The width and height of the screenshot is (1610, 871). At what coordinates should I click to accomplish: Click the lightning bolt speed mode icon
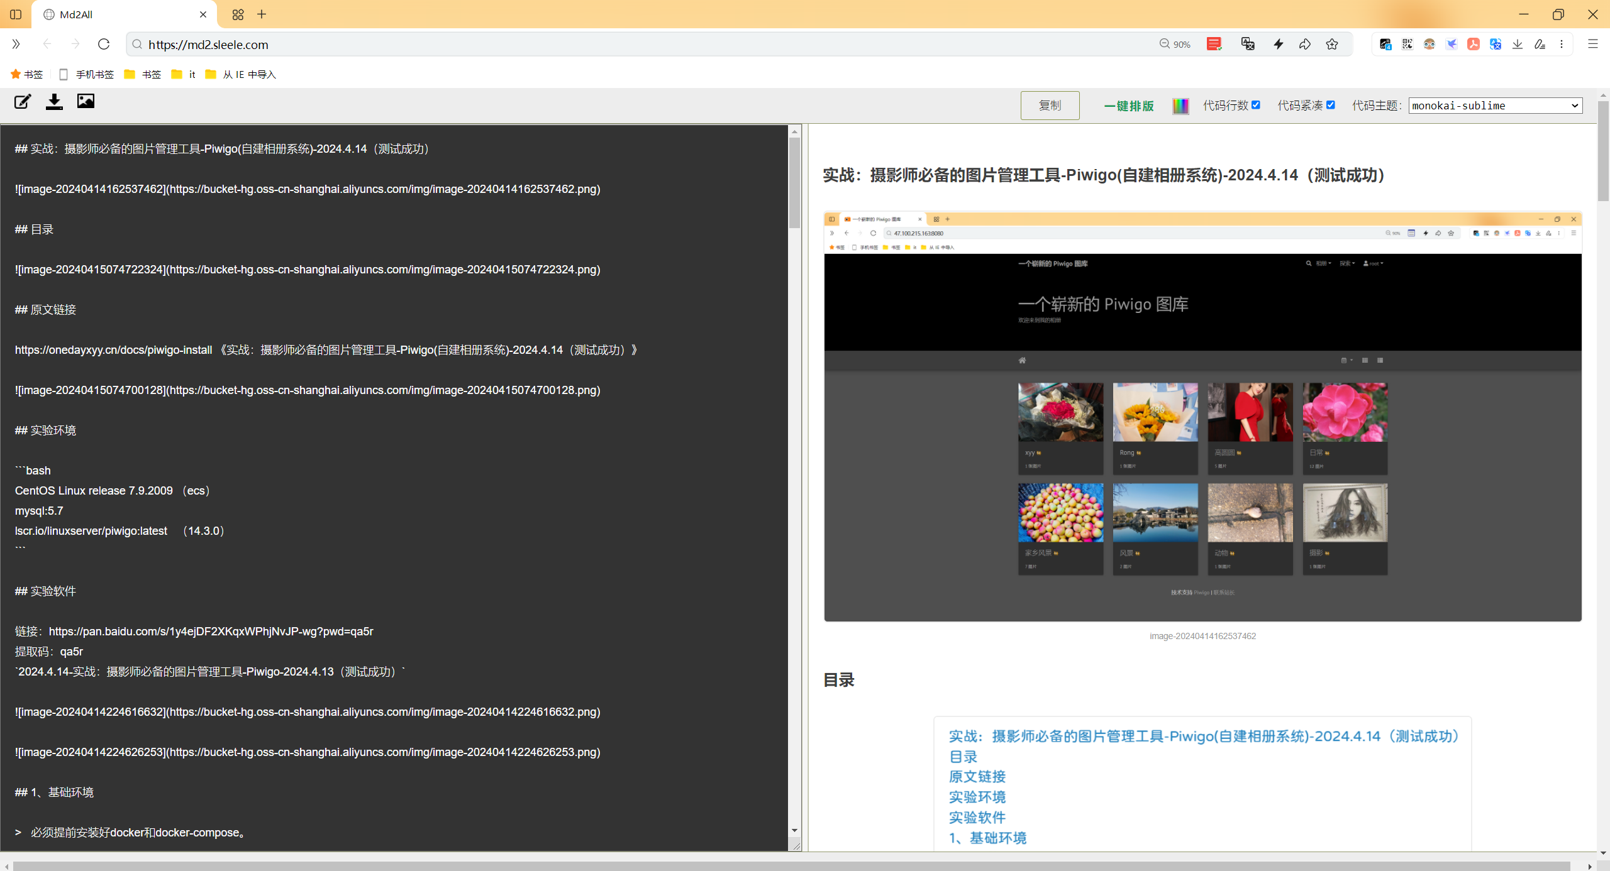click(x=1278, y=44)
